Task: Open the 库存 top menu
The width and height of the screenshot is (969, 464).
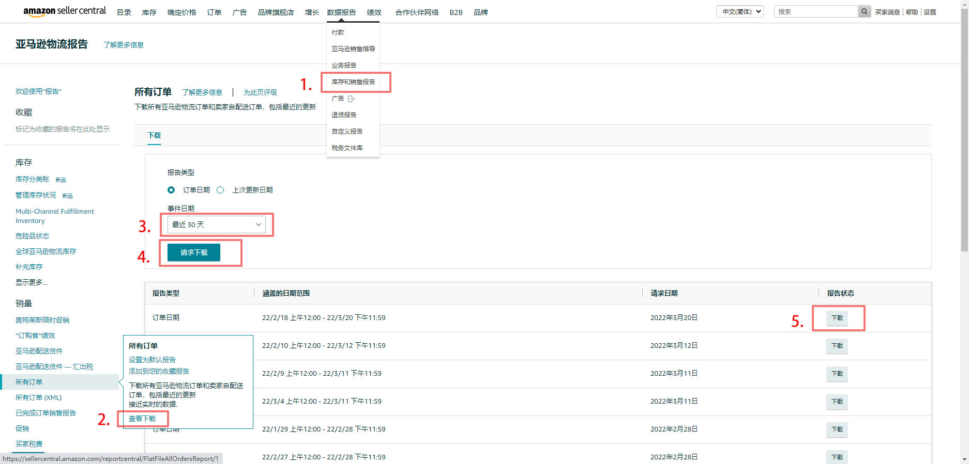Action: click(149, 12)
